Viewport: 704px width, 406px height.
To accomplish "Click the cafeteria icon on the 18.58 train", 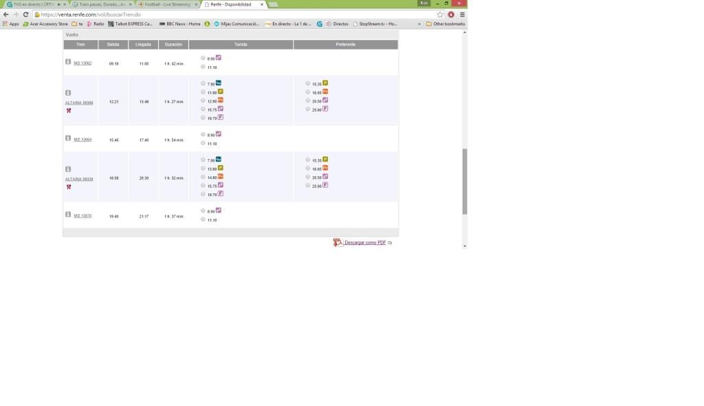I will coord(69,187).
